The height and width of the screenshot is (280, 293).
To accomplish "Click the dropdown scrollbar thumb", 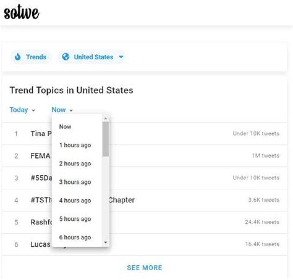I will tap(105, 139).
